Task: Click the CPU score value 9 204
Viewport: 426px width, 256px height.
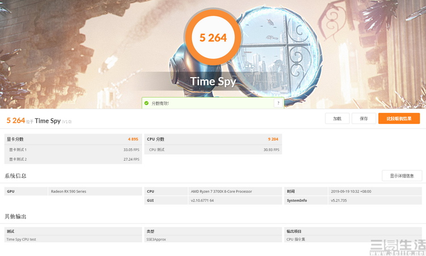Action: point(273,139)
